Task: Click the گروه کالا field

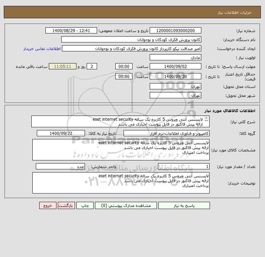Action: point(167,133)
